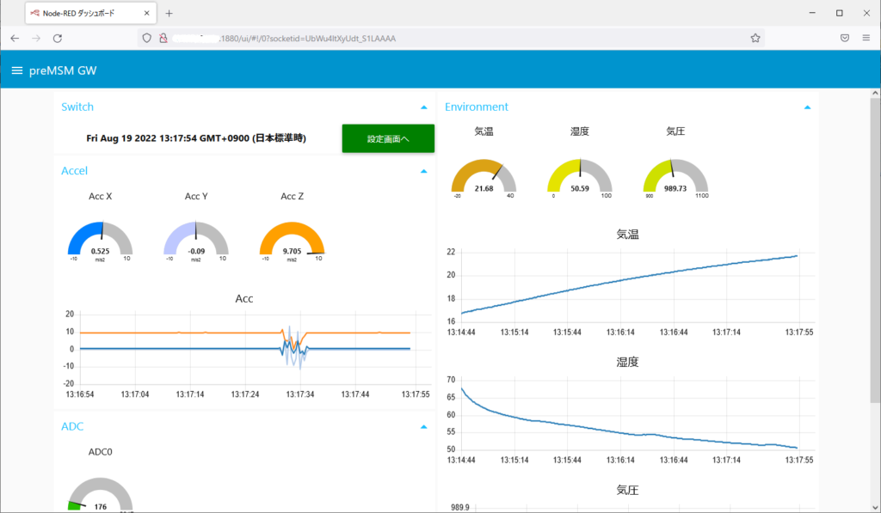
Task: Collapse the Switch group
Action: click(423, 107)
